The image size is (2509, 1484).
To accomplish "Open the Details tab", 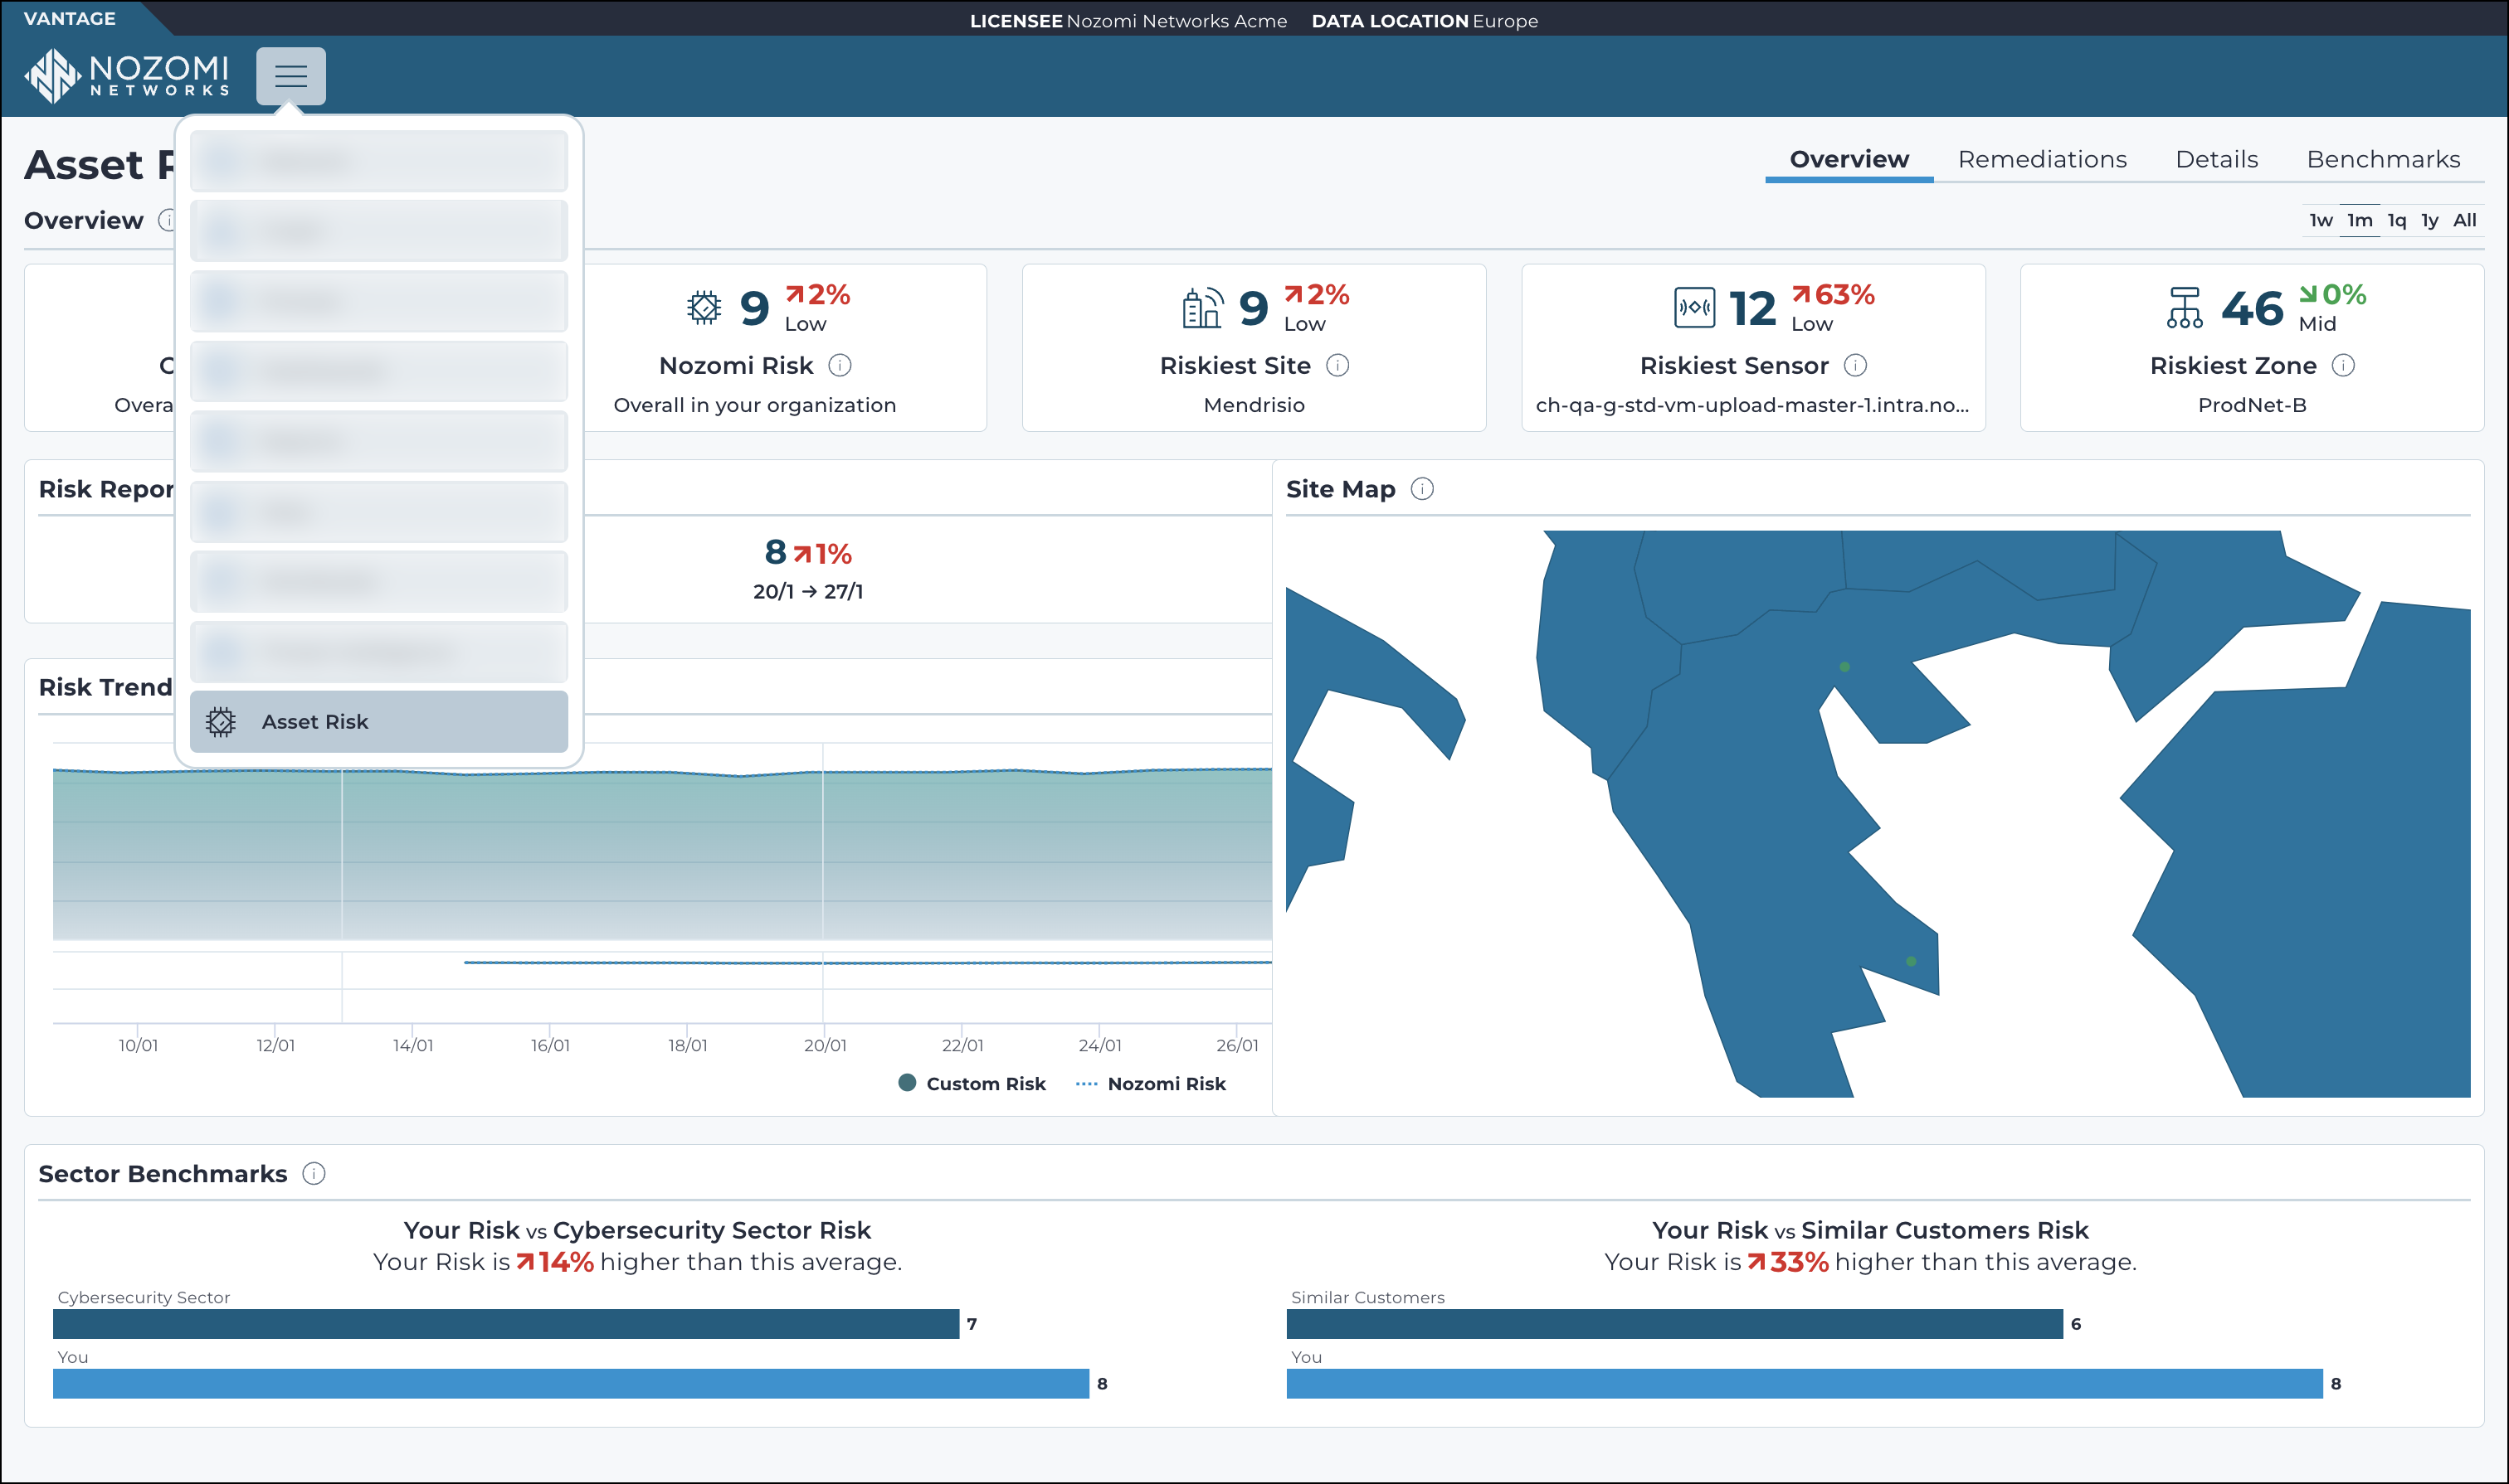I will click(x=2216, y=159).
